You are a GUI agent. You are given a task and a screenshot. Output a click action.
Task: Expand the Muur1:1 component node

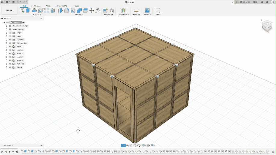(6, 50)
